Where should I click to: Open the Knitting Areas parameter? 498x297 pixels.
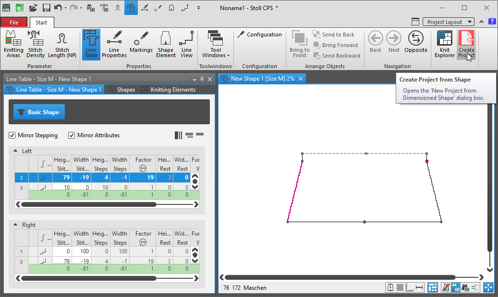tap(13, 44)
